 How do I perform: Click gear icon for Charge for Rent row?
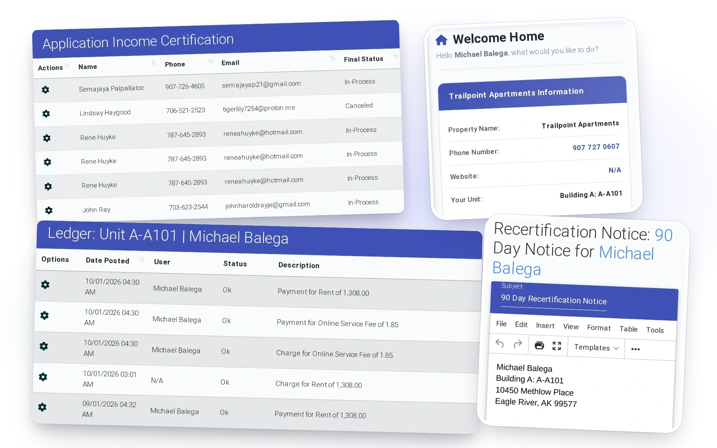coord(43,377)
